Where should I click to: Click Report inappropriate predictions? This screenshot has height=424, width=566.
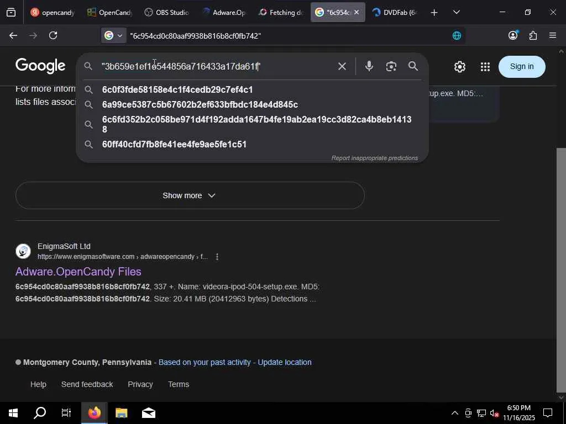375,158
